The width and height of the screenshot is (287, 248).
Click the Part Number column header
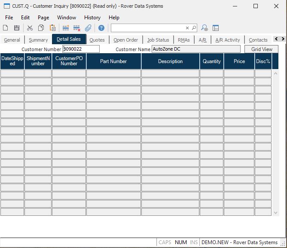pos(113,61)
